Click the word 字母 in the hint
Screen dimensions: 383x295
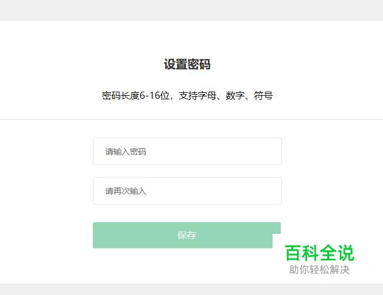tap(207, 96)
